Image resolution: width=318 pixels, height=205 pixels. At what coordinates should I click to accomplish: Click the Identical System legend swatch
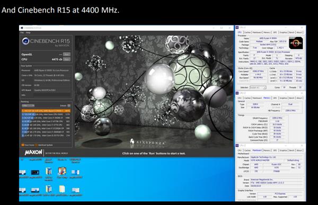tap(36, 145)
